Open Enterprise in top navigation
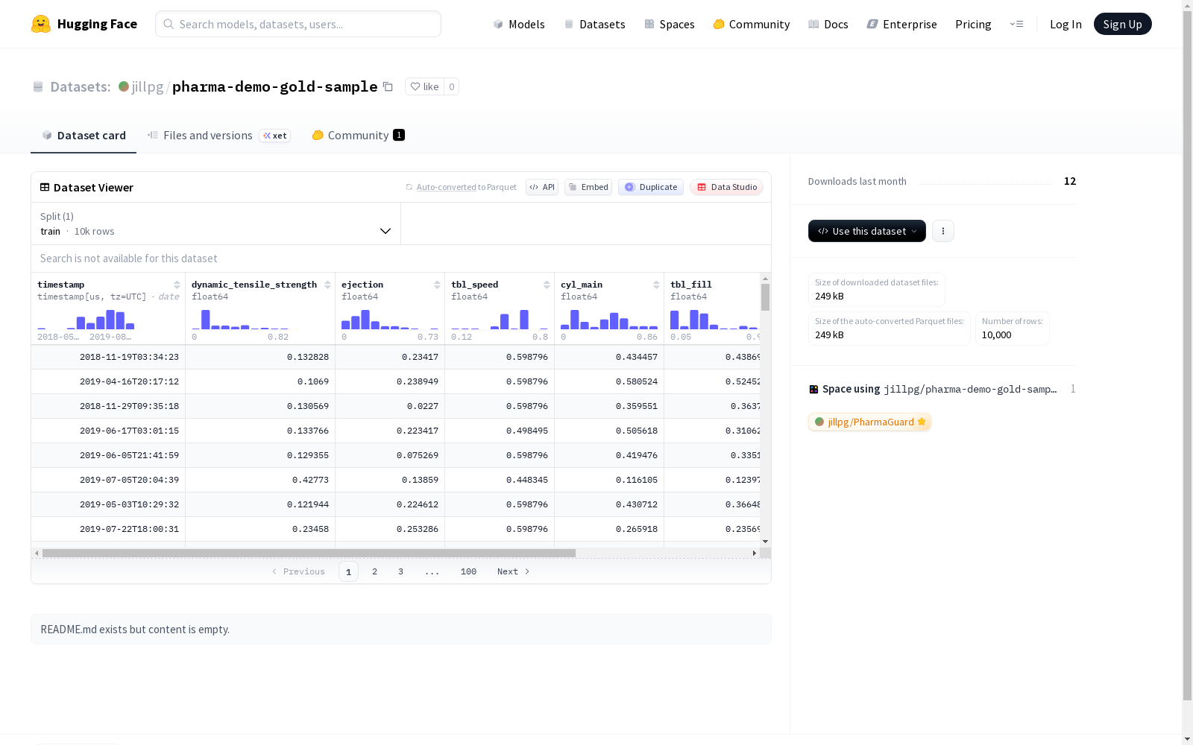The image size is (1193, 745). 902,24
